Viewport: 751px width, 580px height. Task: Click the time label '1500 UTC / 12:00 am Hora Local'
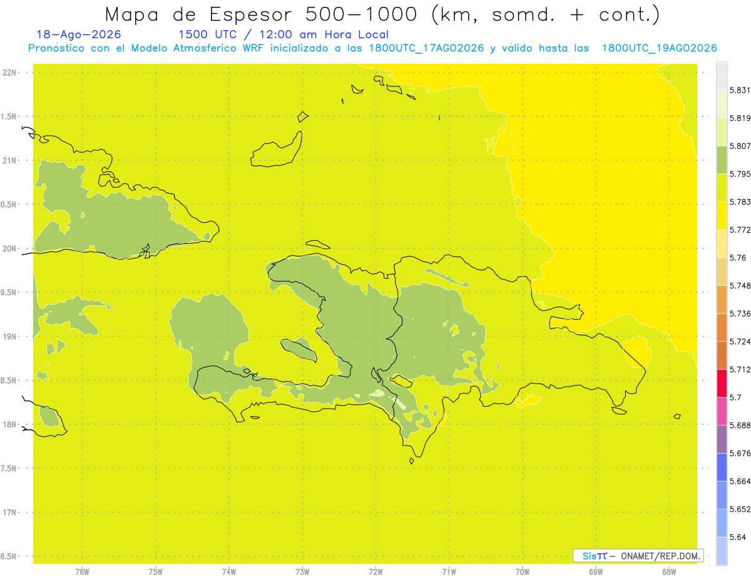(284, 35)
